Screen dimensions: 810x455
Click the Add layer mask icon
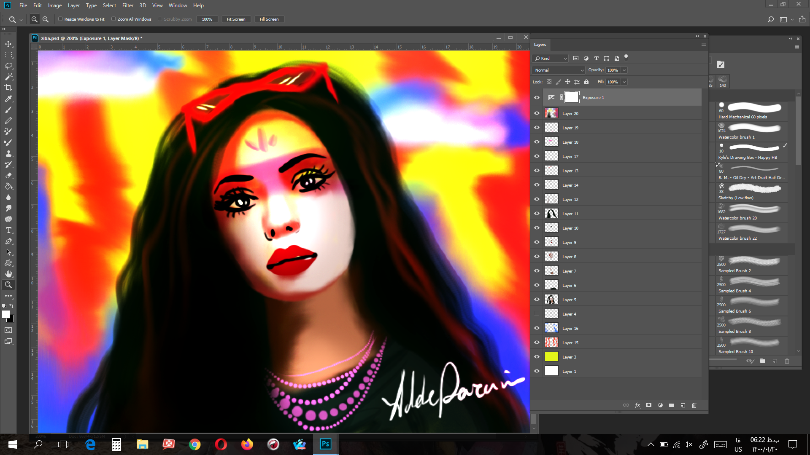(x=649, y=405)
